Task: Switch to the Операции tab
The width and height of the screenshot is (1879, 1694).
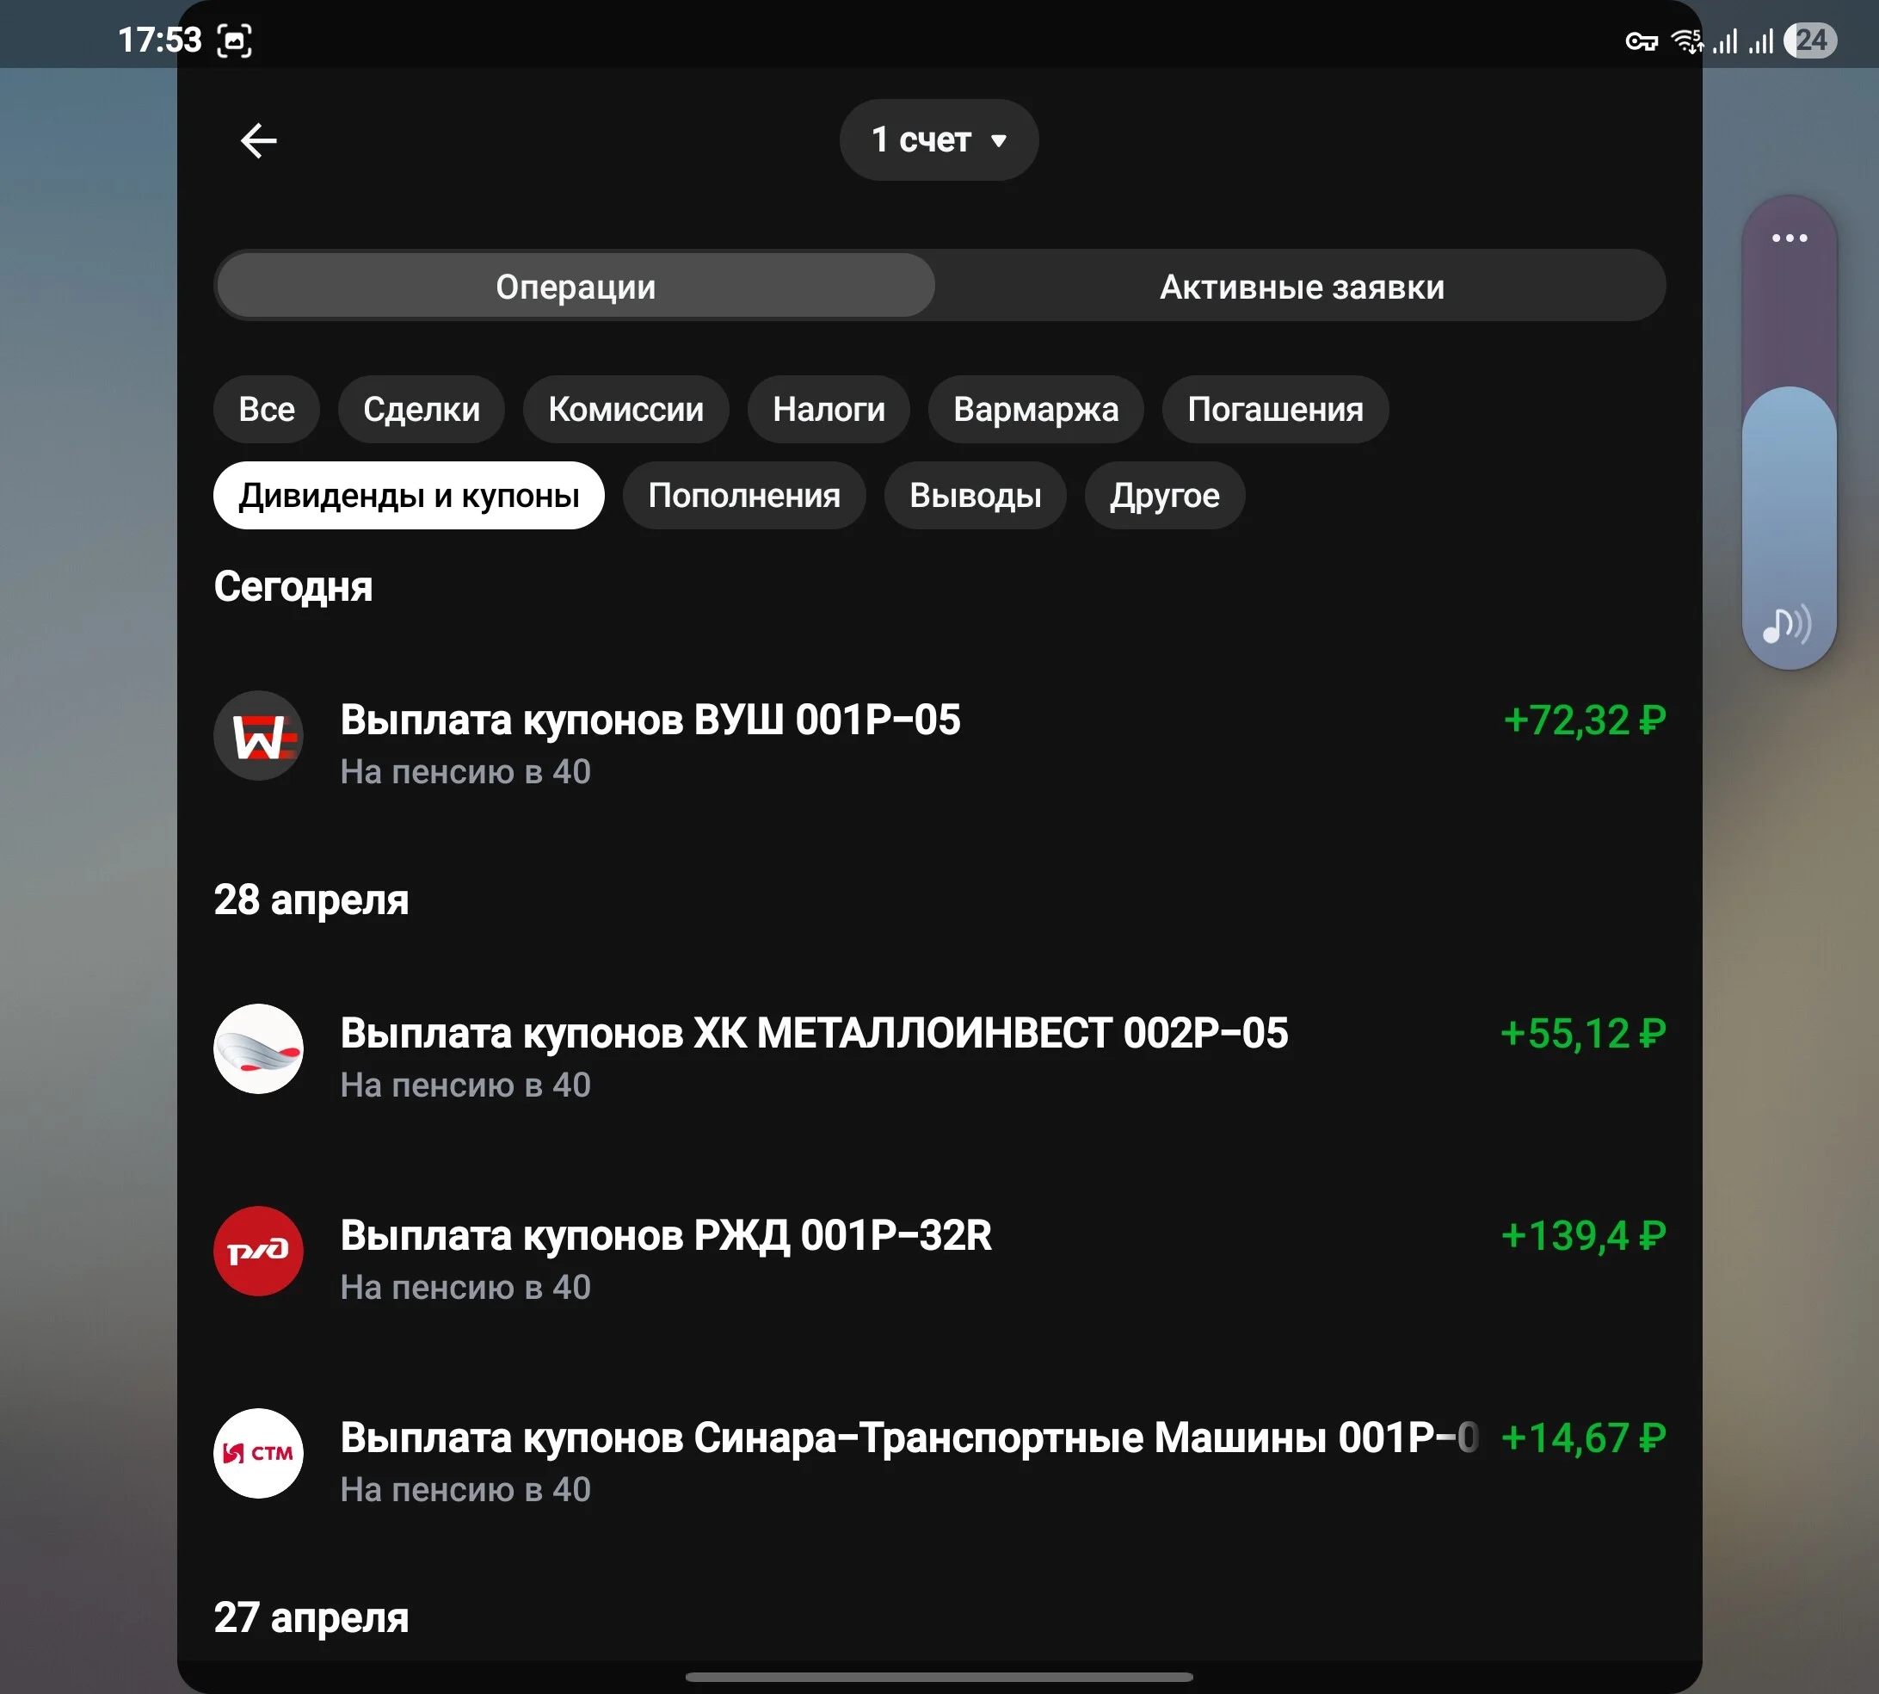Action: pyautogui.click(x=576, y=286)
